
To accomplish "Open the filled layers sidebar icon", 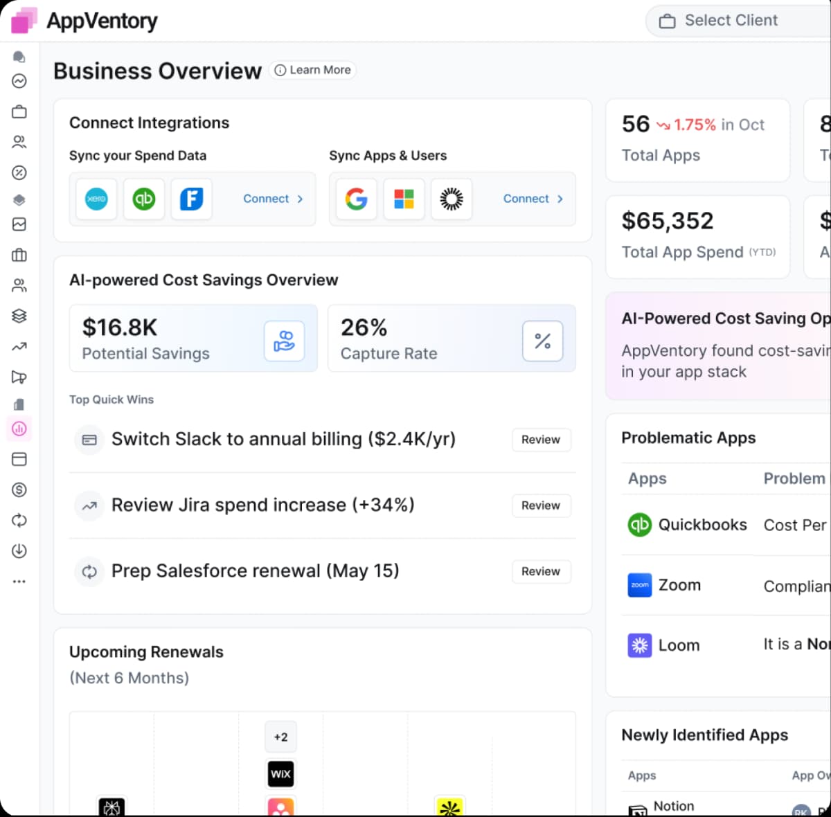I will point(19,200).
